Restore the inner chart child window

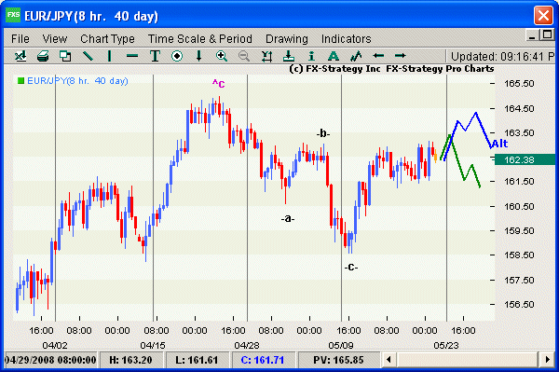547,34
